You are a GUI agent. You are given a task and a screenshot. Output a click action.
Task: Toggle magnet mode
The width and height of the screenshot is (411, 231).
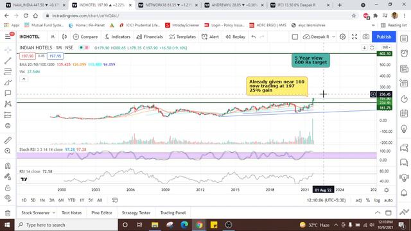(8, 166)
